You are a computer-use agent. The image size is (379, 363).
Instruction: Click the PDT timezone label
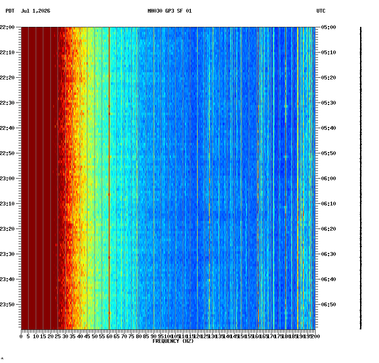coord(10,11)
